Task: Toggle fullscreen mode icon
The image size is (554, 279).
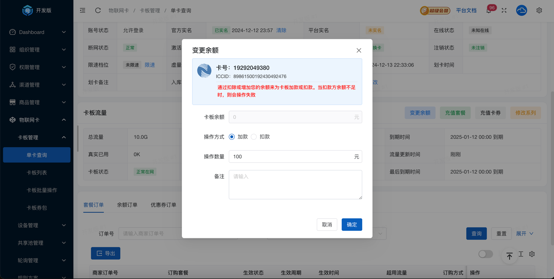Action: tap(504, 11)
